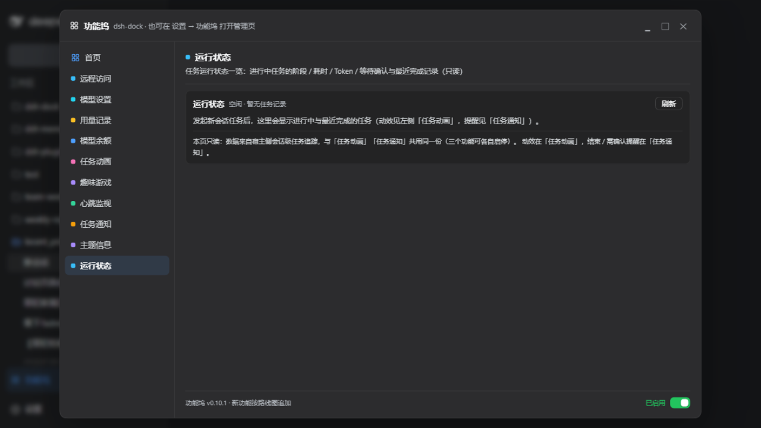Click the 运行状态 card title

[x=209, y=104]
